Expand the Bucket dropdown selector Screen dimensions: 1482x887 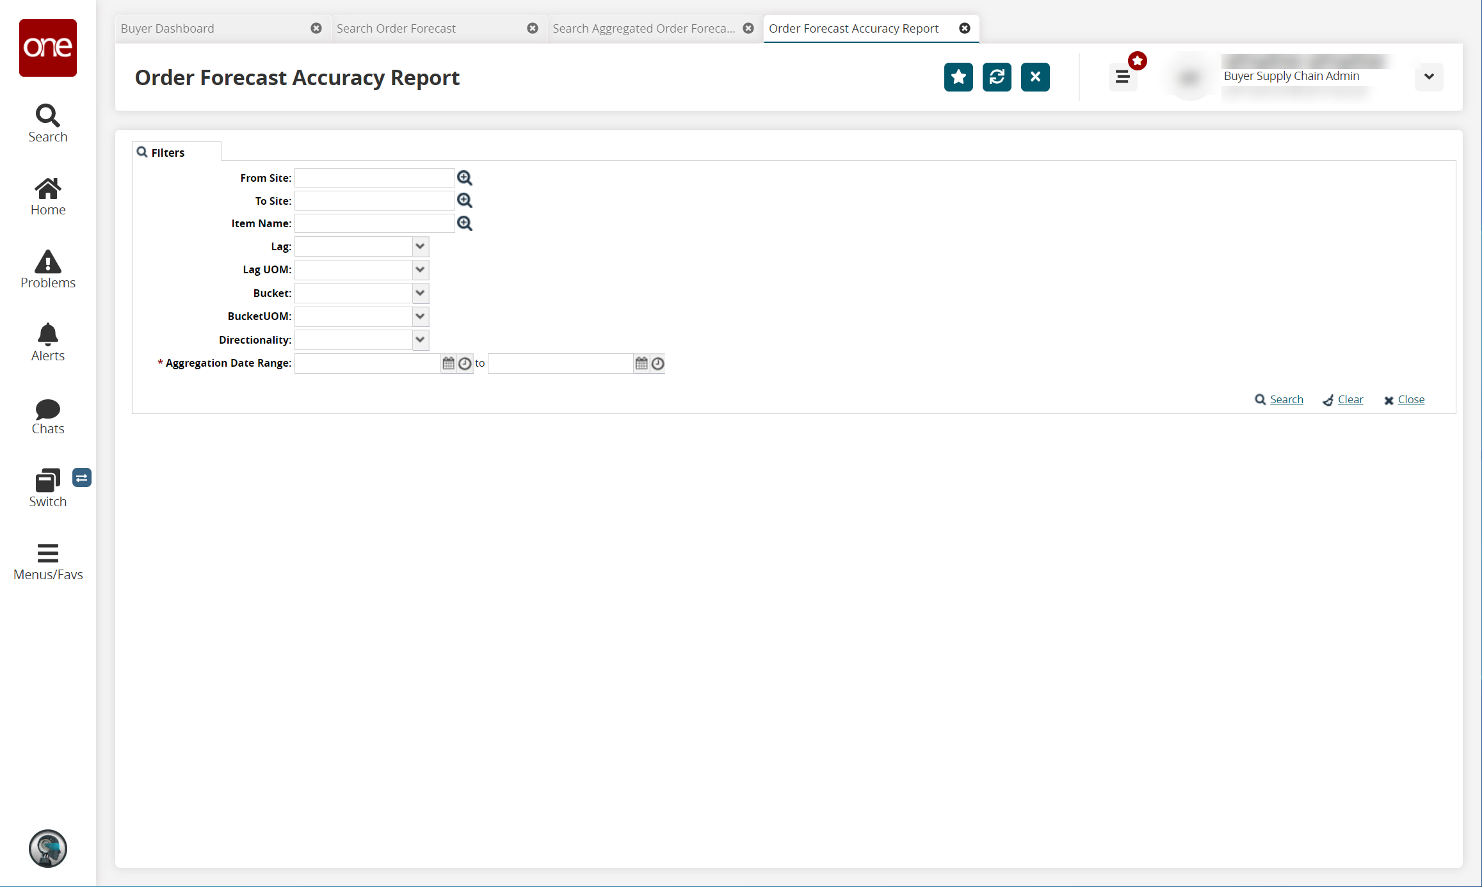421,292
